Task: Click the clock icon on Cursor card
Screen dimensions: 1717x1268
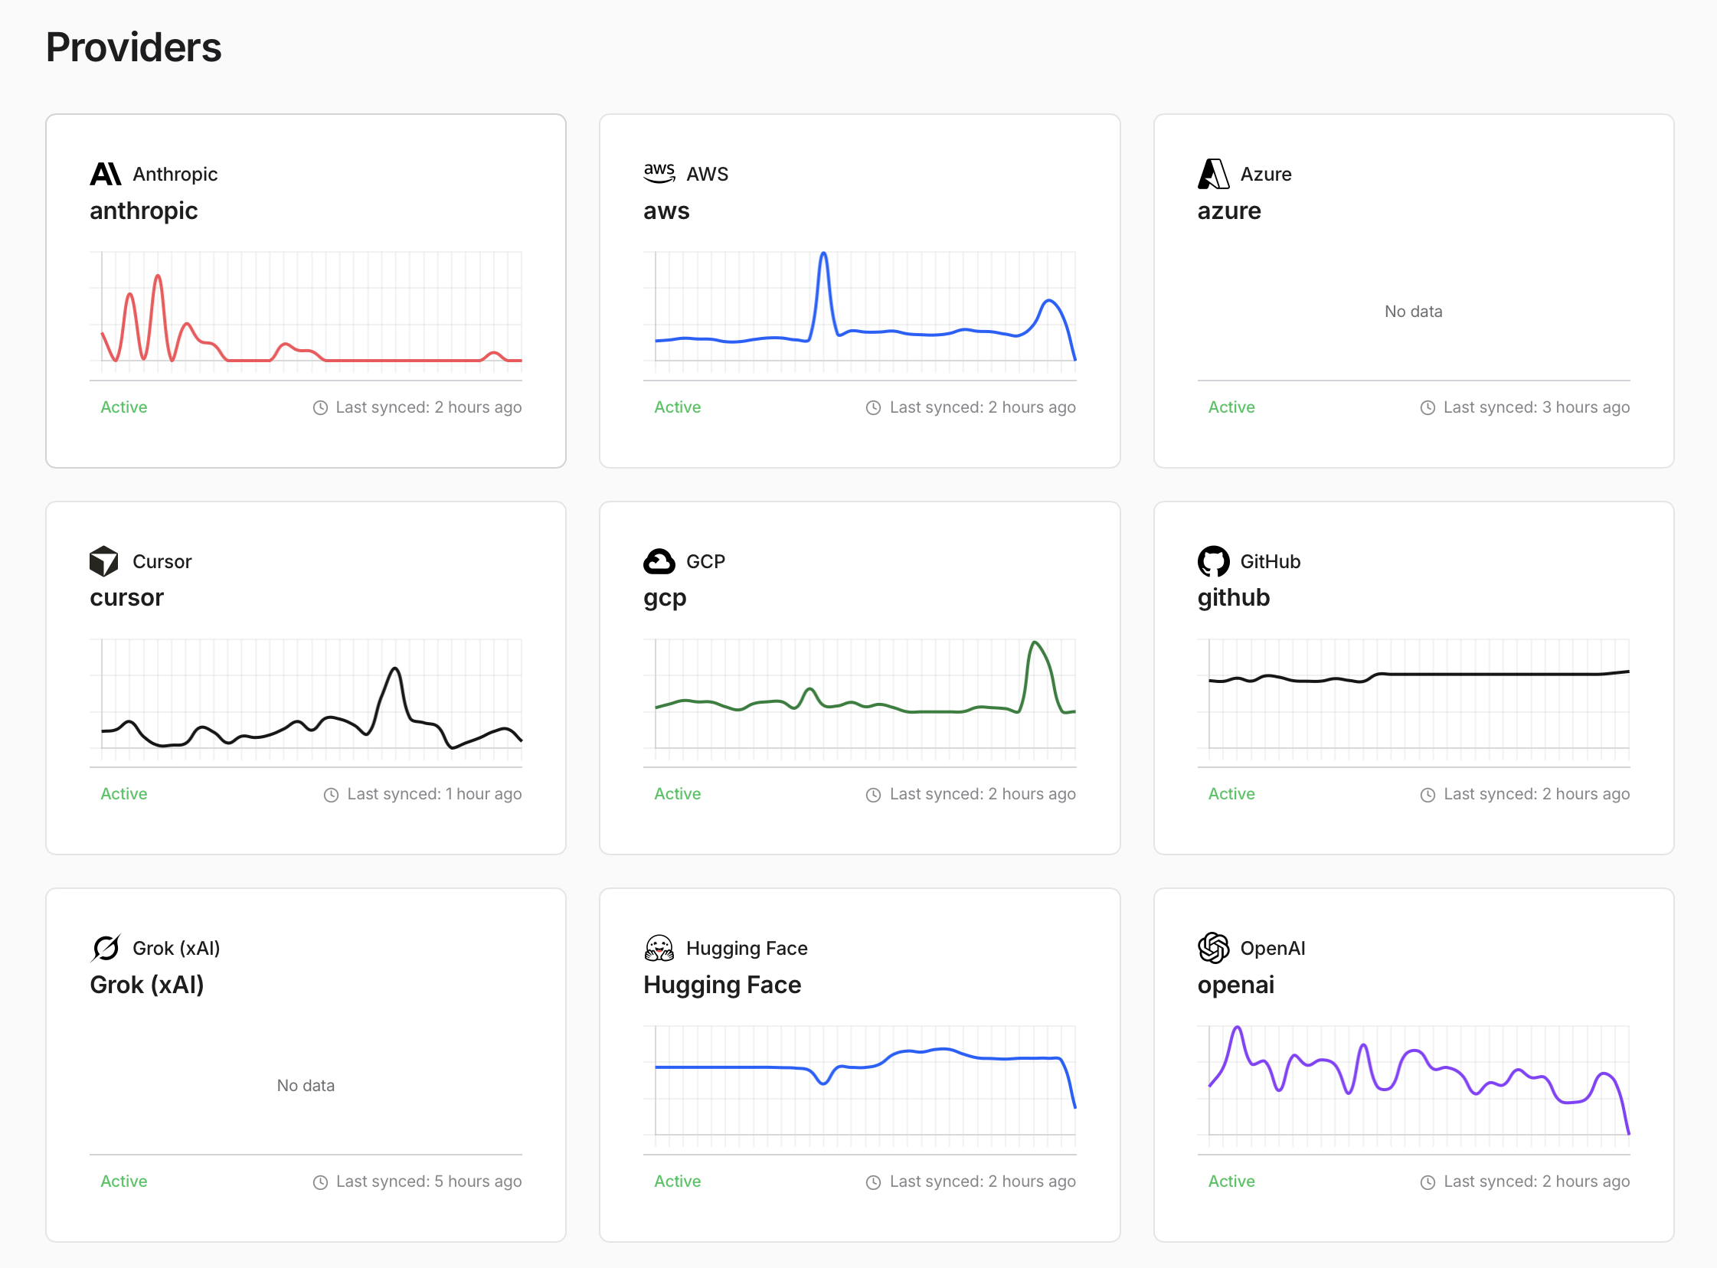Action: pos(331,795)
